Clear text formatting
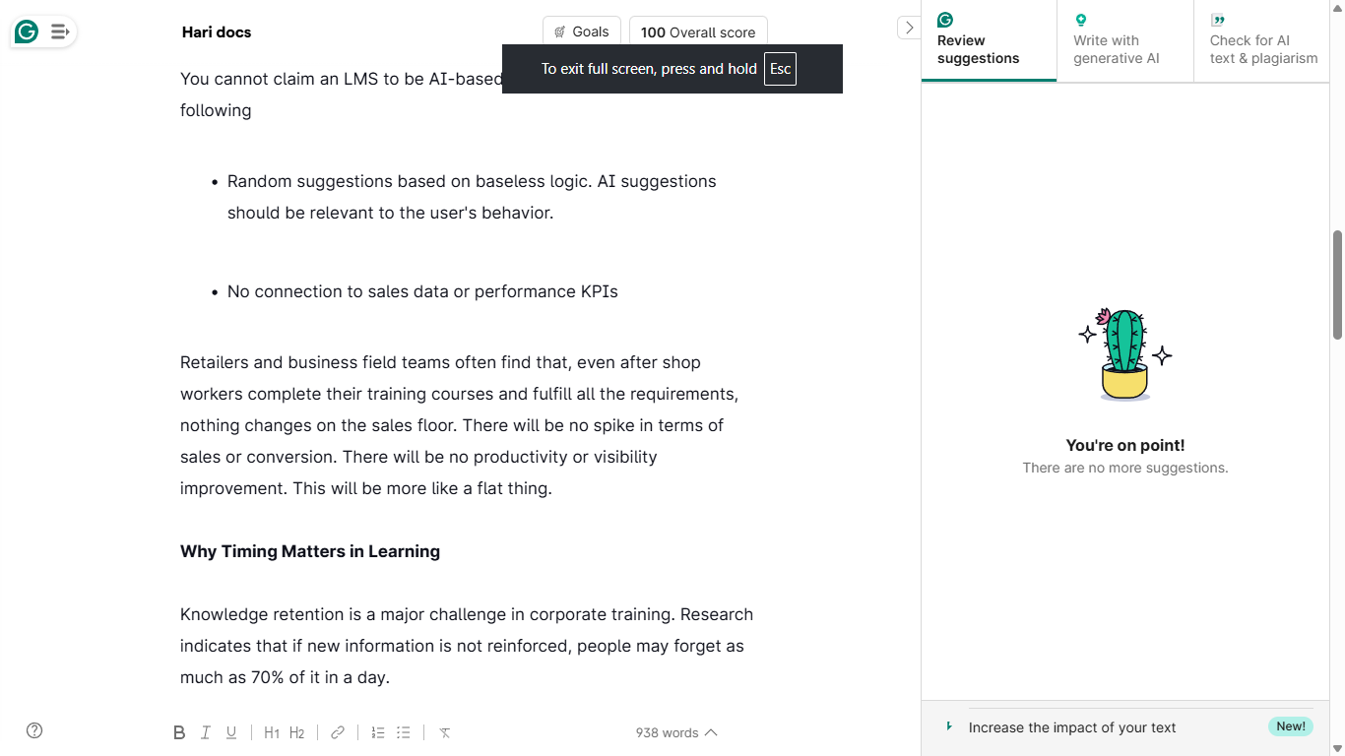This screenshot has width=1345, height=756. (445, 732)
